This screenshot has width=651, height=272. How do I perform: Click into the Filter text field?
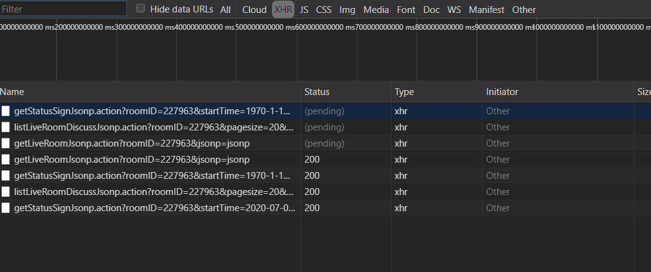pos(63,9)
